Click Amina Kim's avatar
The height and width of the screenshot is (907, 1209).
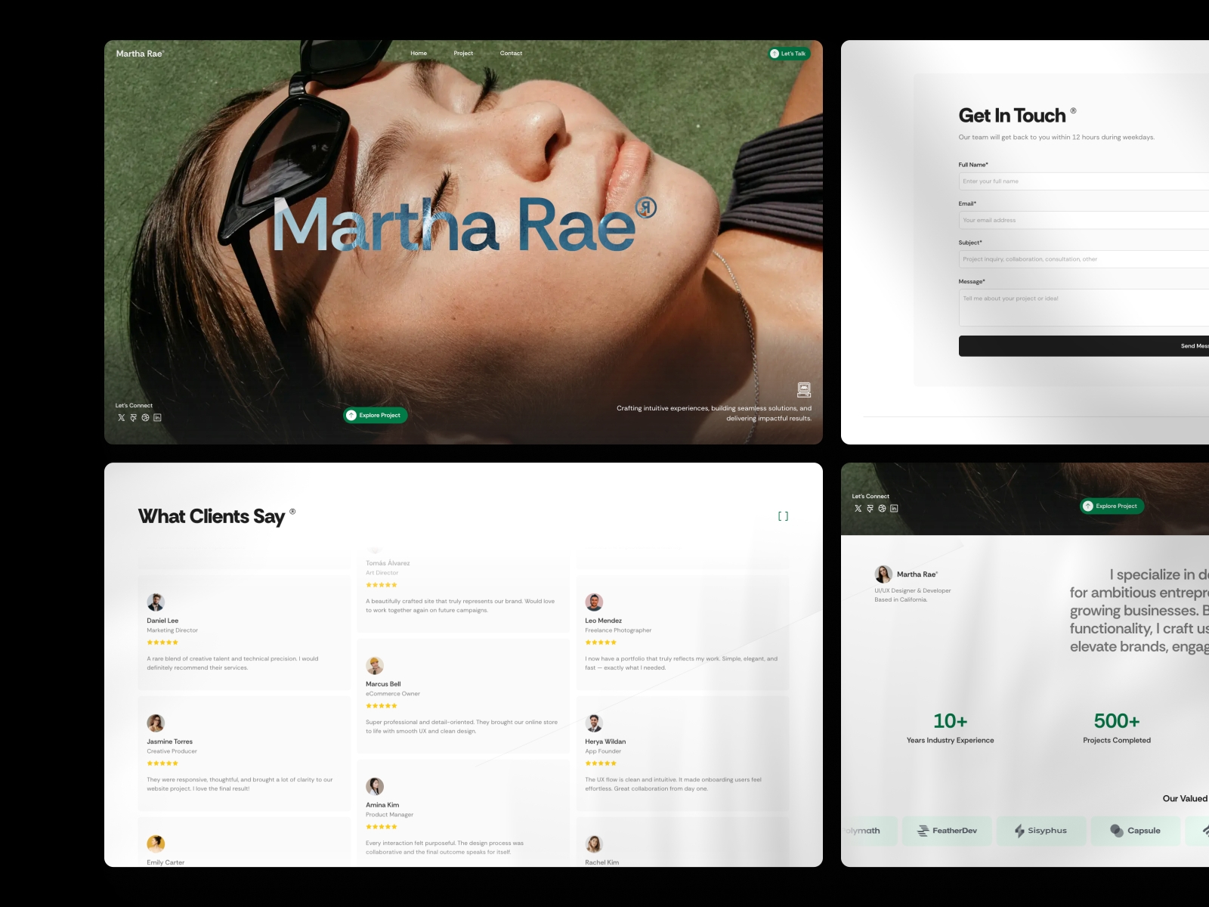(x=375, y=786)
